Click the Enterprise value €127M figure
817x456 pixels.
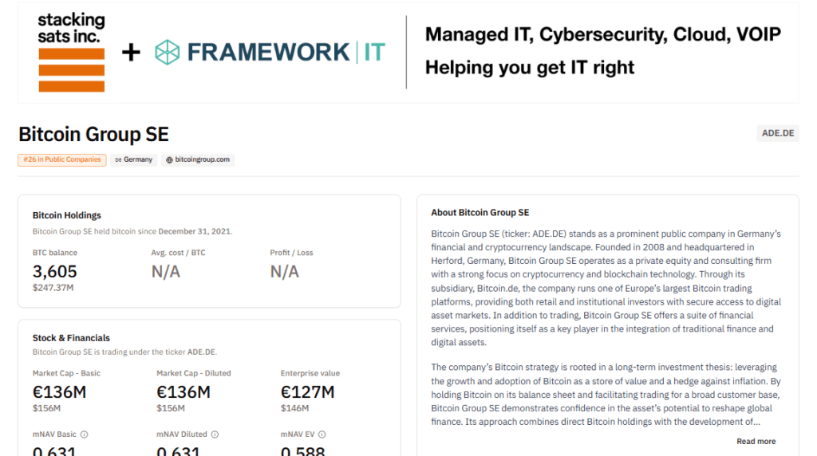point(307,391)
